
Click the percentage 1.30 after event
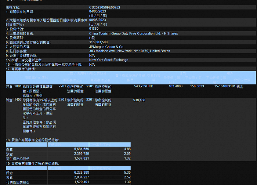pos(127,182)
